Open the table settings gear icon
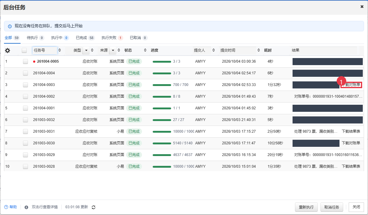 click(x=8, y=50)
